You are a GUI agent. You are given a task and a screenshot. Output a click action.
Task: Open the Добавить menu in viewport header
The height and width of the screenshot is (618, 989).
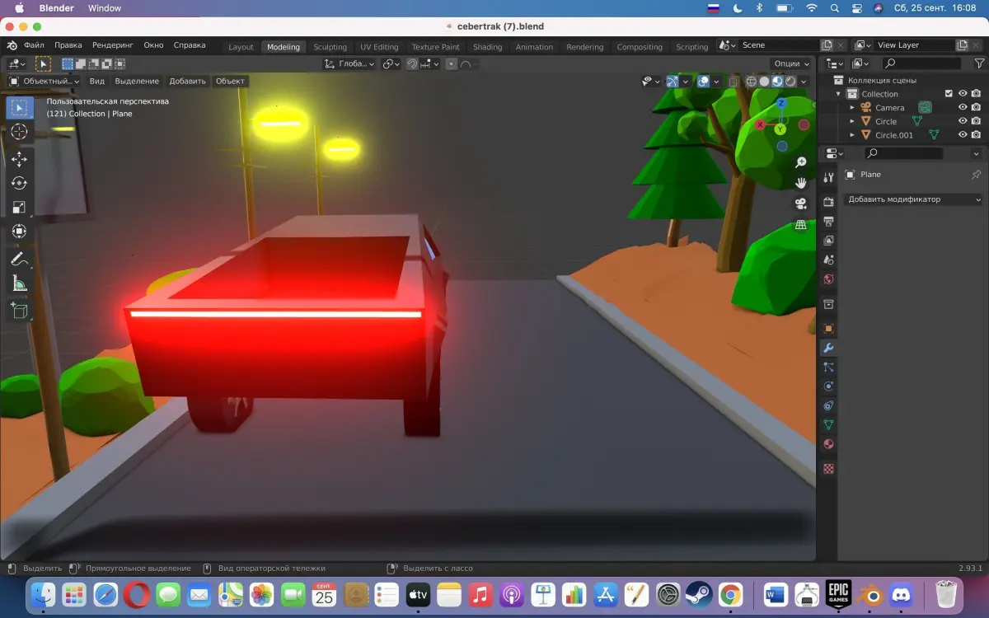click(x=187, y=81)
